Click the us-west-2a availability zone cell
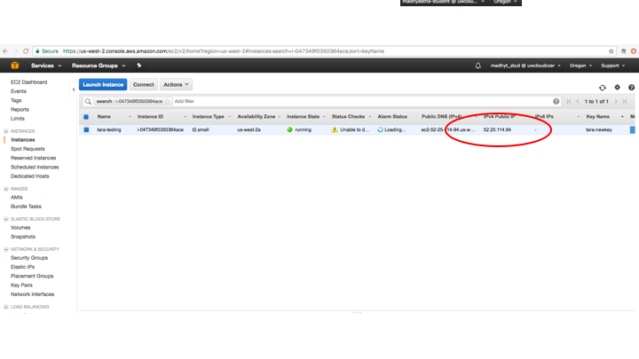639x359 pixels. point(249,129)
